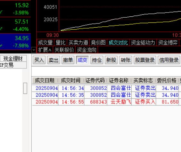Image resolution: width=181 pixels, height=152 pixels.
Task: Sort by the 成交日期 column header
Action: click(45, 80)
